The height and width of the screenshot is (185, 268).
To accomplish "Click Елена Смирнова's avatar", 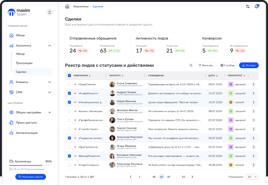I will [x=112, y=84].
